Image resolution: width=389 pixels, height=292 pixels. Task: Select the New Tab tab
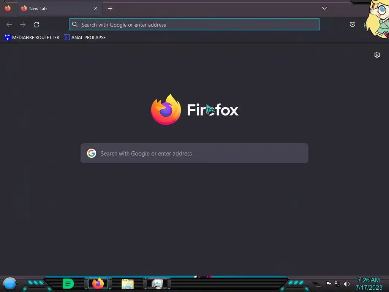coord(60,8)
